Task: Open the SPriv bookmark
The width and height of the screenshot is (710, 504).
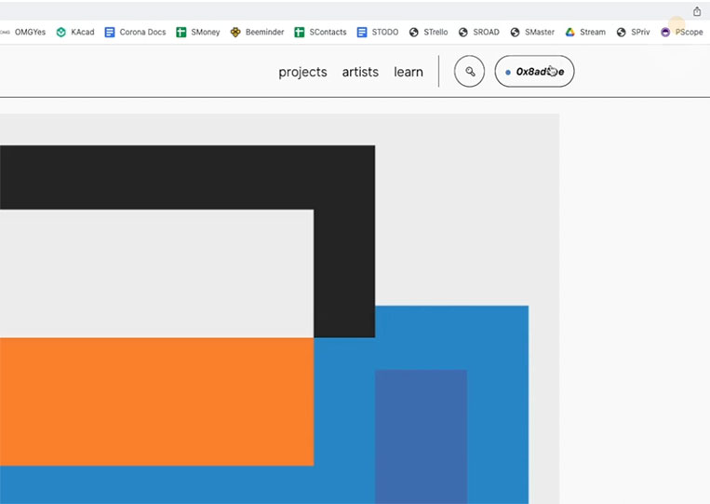Action: click(633, 33)
